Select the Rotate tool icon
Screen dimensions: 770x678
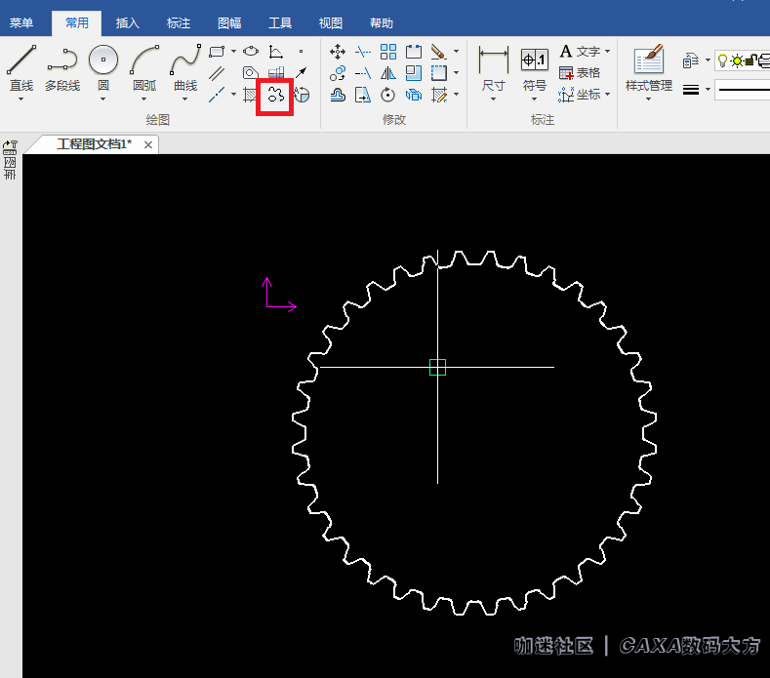click(388, 96)
